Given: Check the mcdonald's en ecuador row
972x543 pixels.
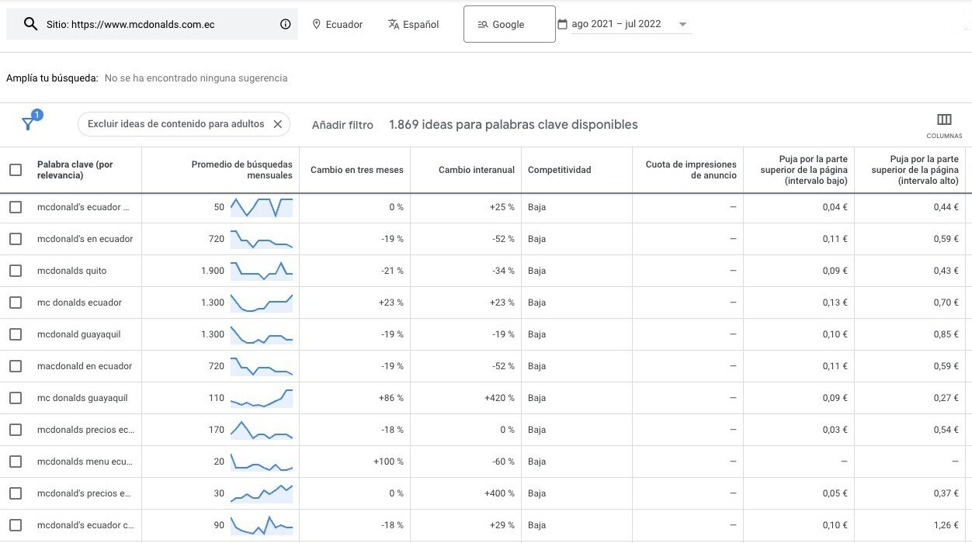Looking at the screenshot, I should tap(16, 239).
